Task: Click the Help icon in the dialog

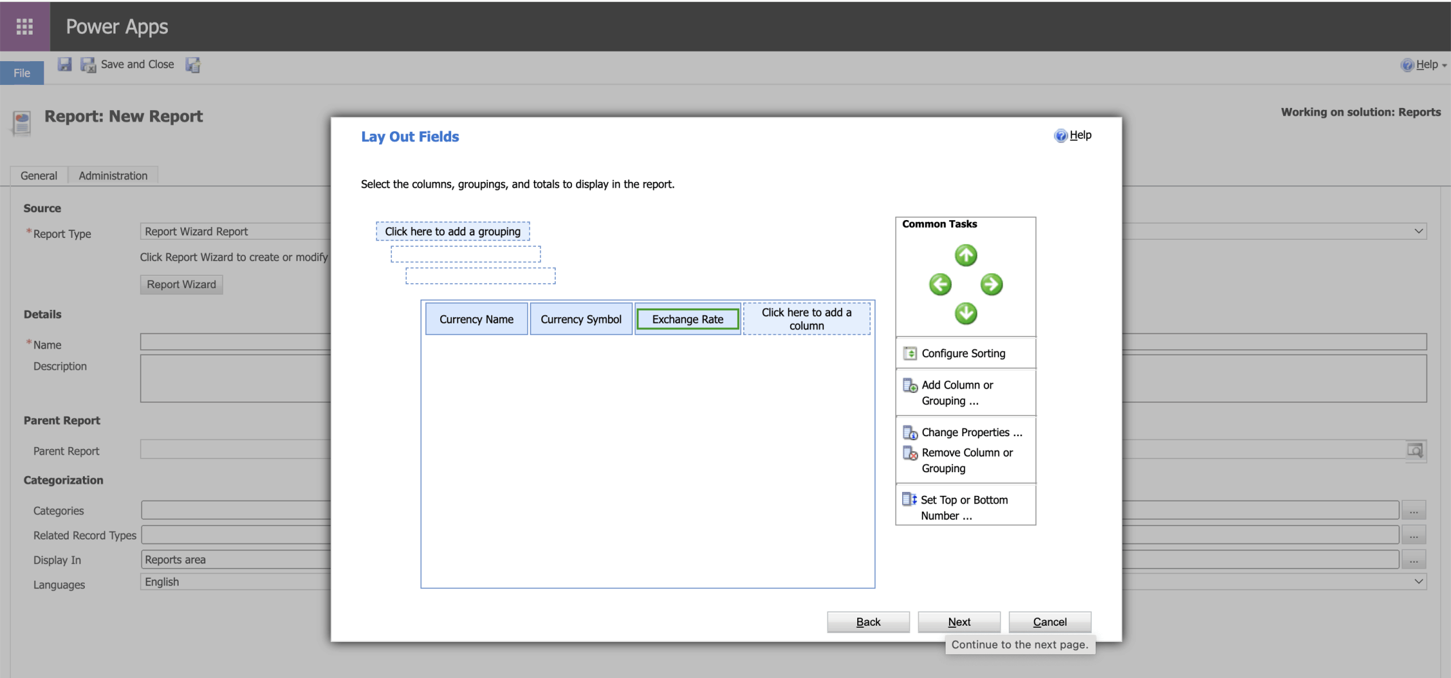Action: [1060, 135]
